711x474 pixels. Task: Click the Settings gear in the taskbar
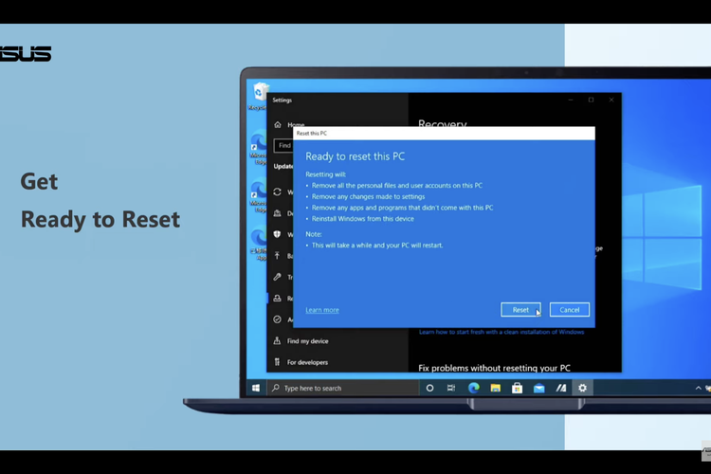click(x=582, y=388)
